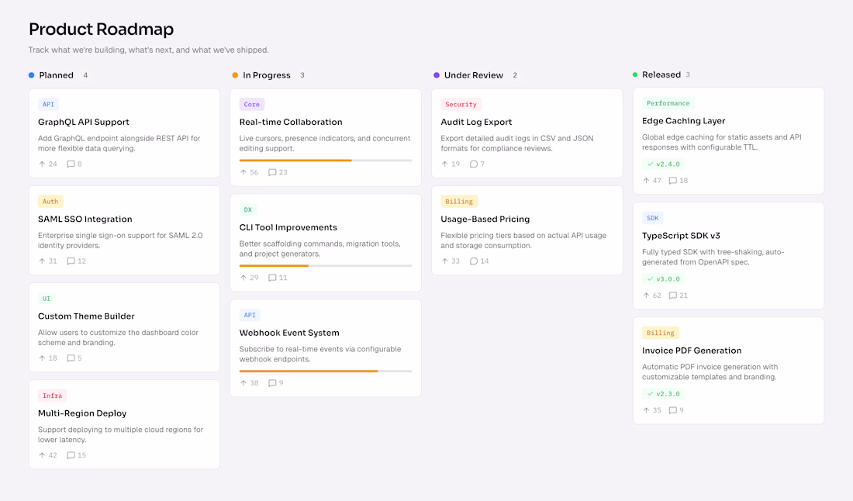Click comment icon on Usage-Based Pricing
This screenshot has height=501, width=853.
474,261
